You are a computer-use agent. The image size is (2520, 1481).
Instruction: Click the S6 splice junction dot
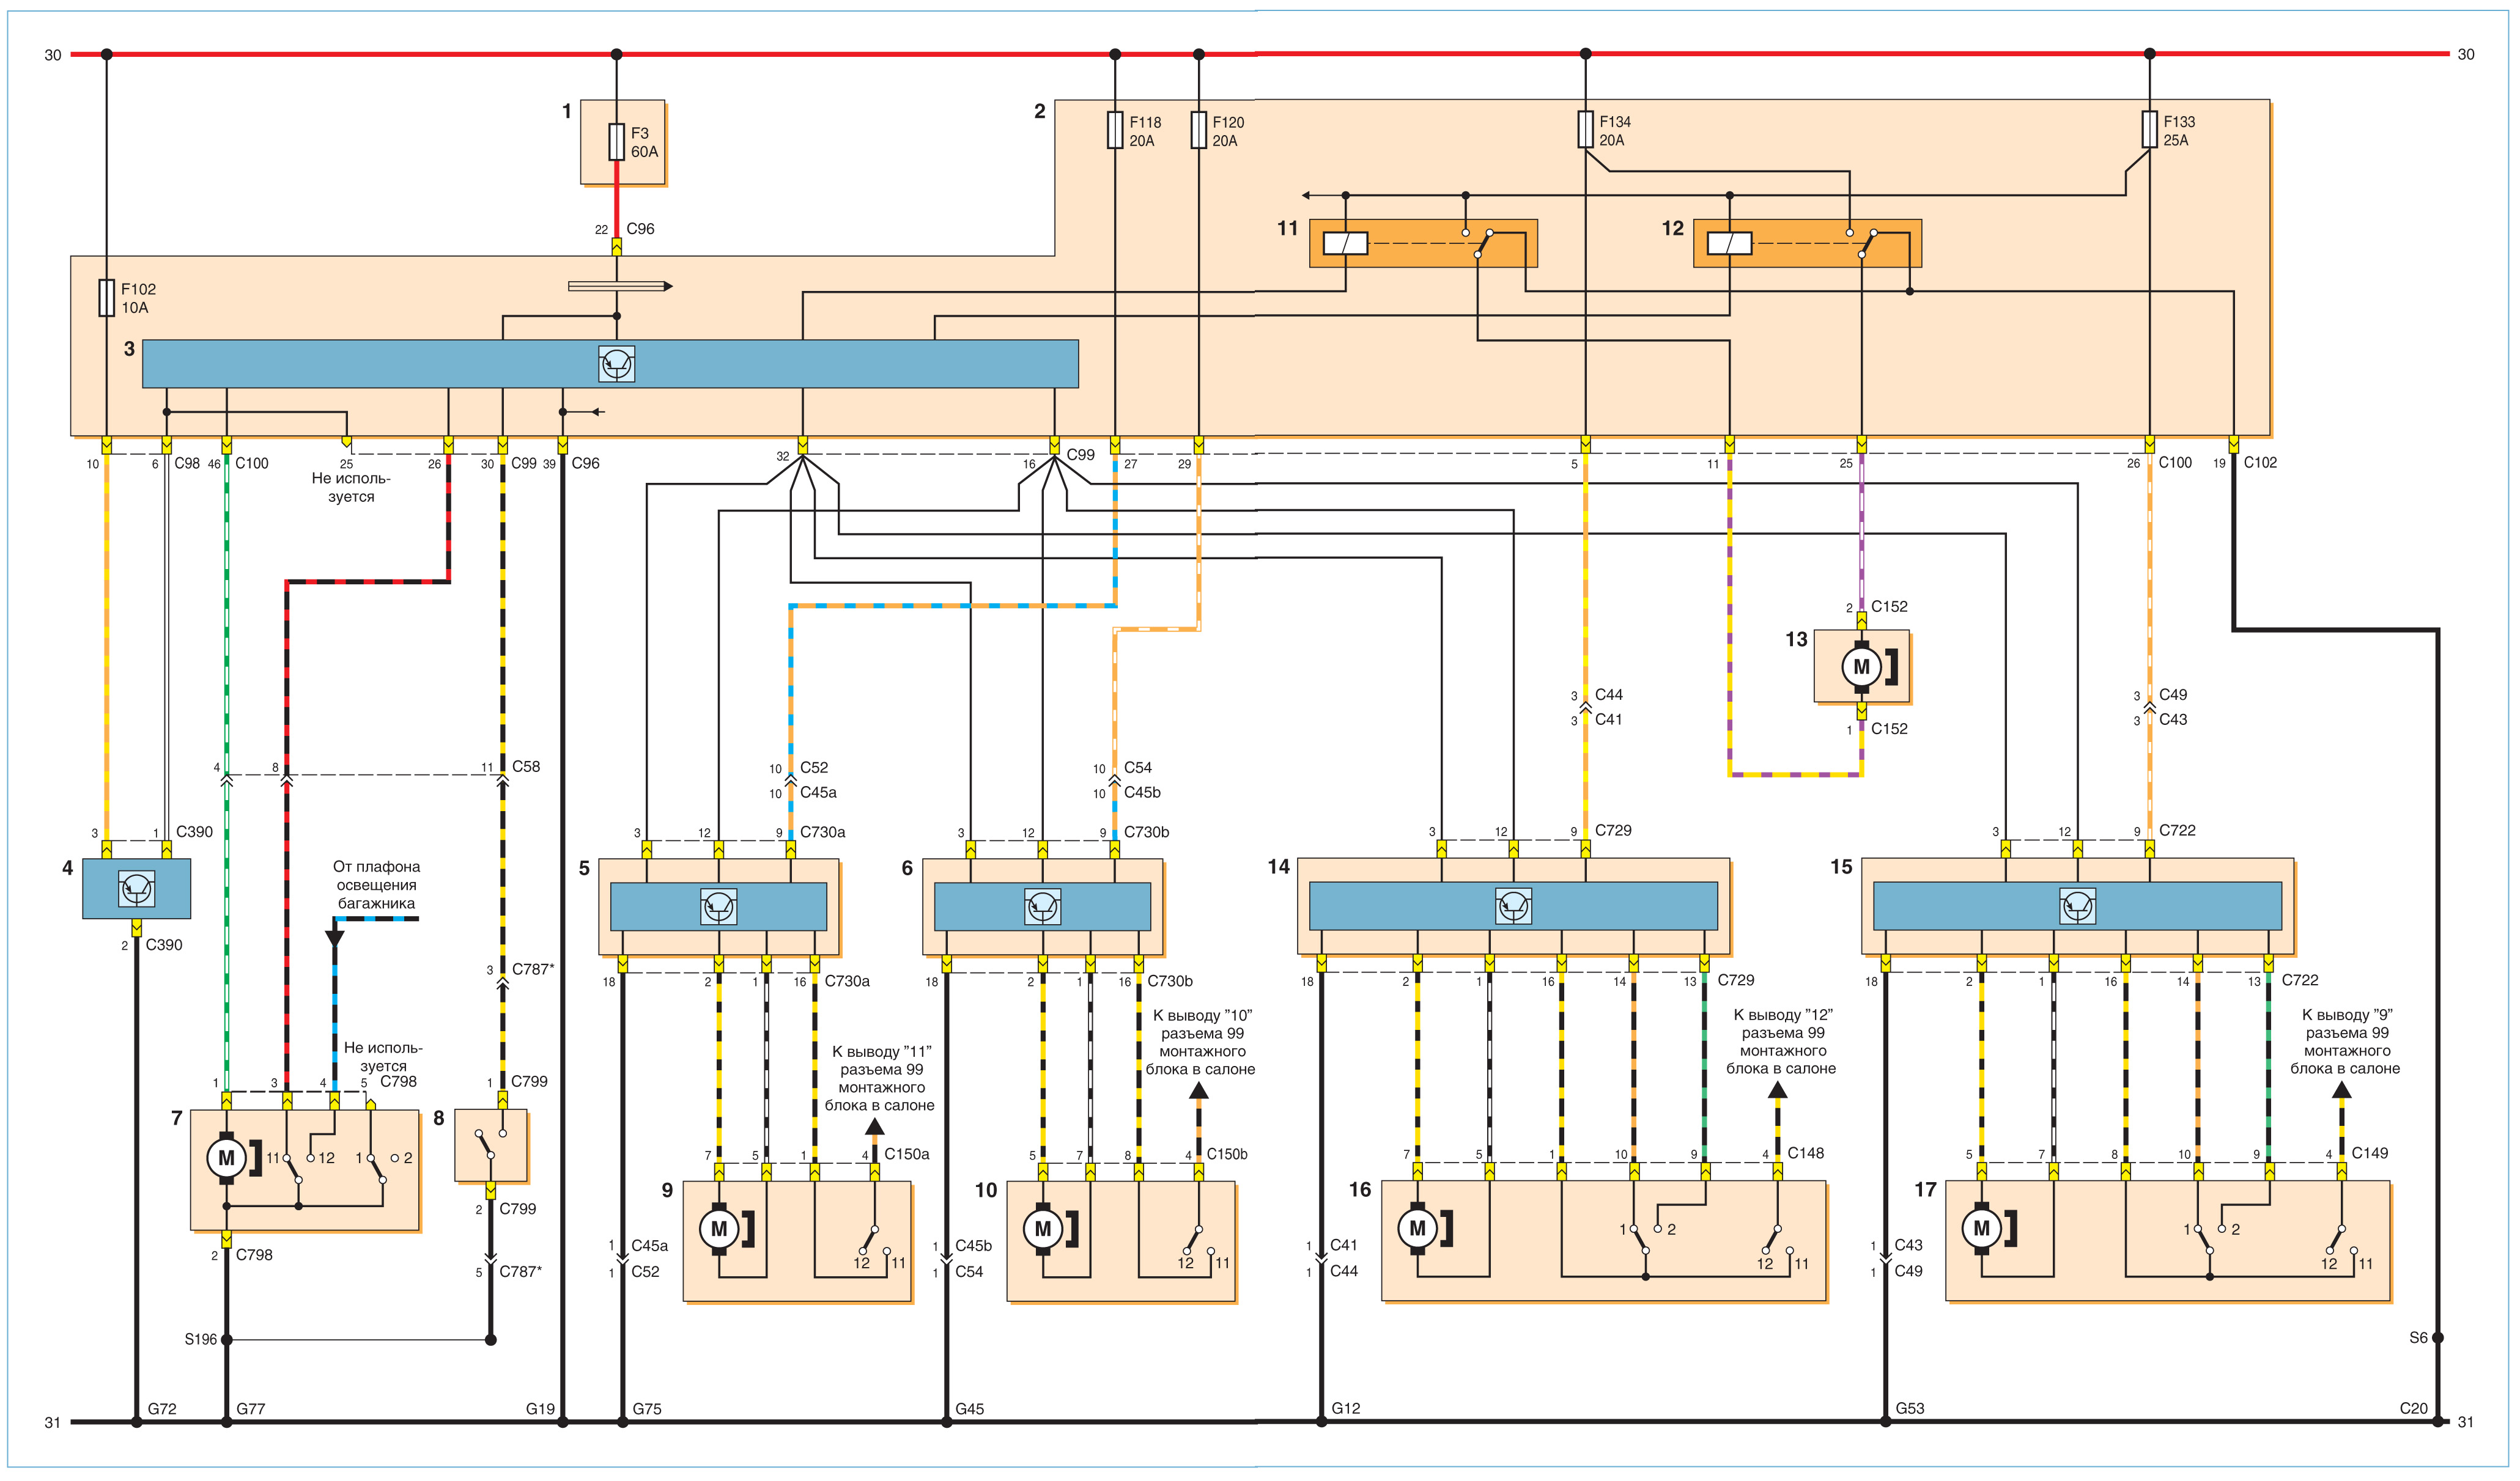pyautogui.click(x=2438, y=1338)
